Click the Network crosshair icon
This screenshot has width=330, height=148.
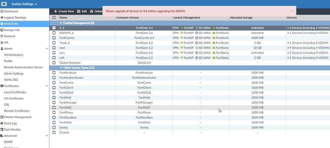[2, 36]
